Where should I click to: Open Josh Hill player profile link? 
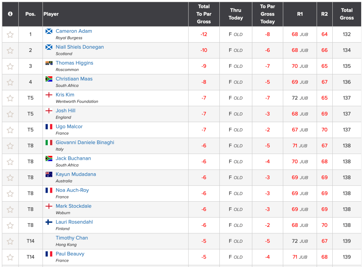(65, 111)
